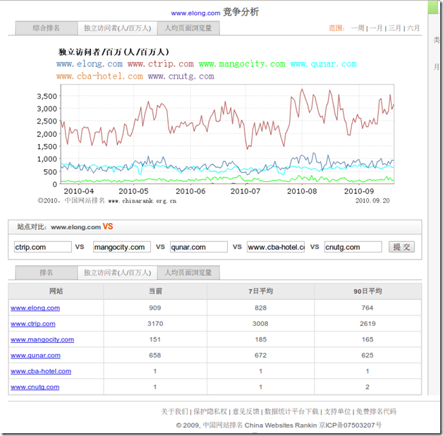Image resolution: width=443 pixels, height=436 pixels.
Task: Click the mangocity.com comparison input field
Action: pyautogui.click(x=122, y=247)
